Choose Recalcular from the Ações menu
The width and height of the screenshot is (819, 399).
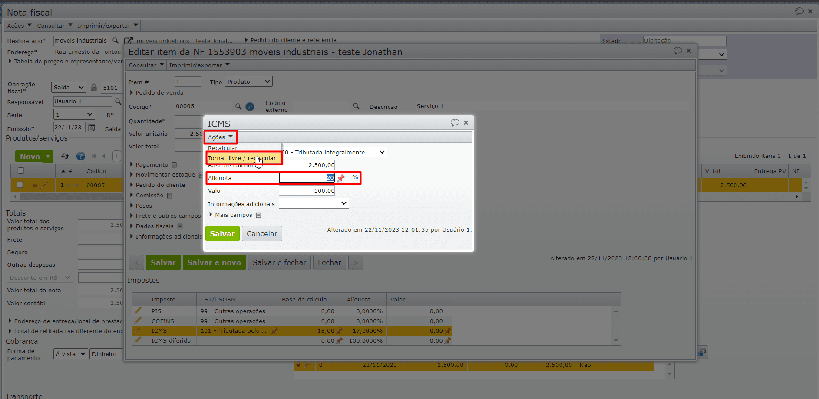[x=223, y=148]
